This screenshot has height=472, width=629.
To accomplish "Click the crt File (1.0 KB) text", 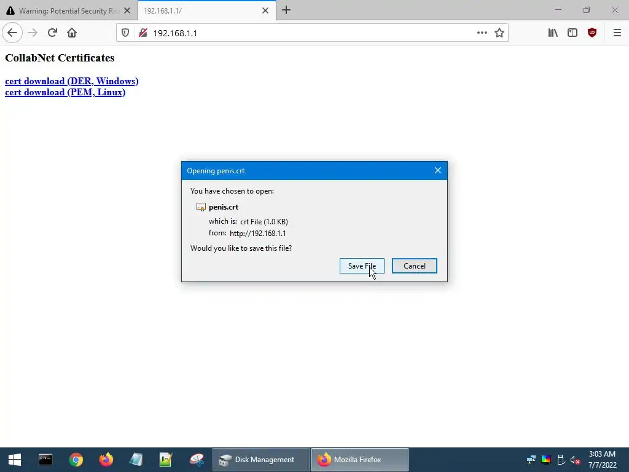I will point(264,221).
